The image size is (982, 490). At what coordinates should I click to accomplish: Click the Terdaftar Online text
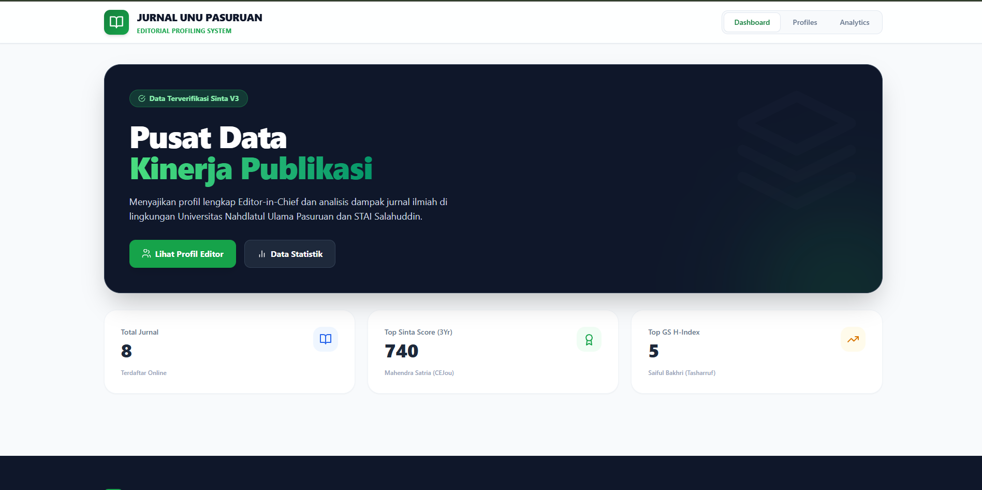pyautogui.click(x=144, y=373)
